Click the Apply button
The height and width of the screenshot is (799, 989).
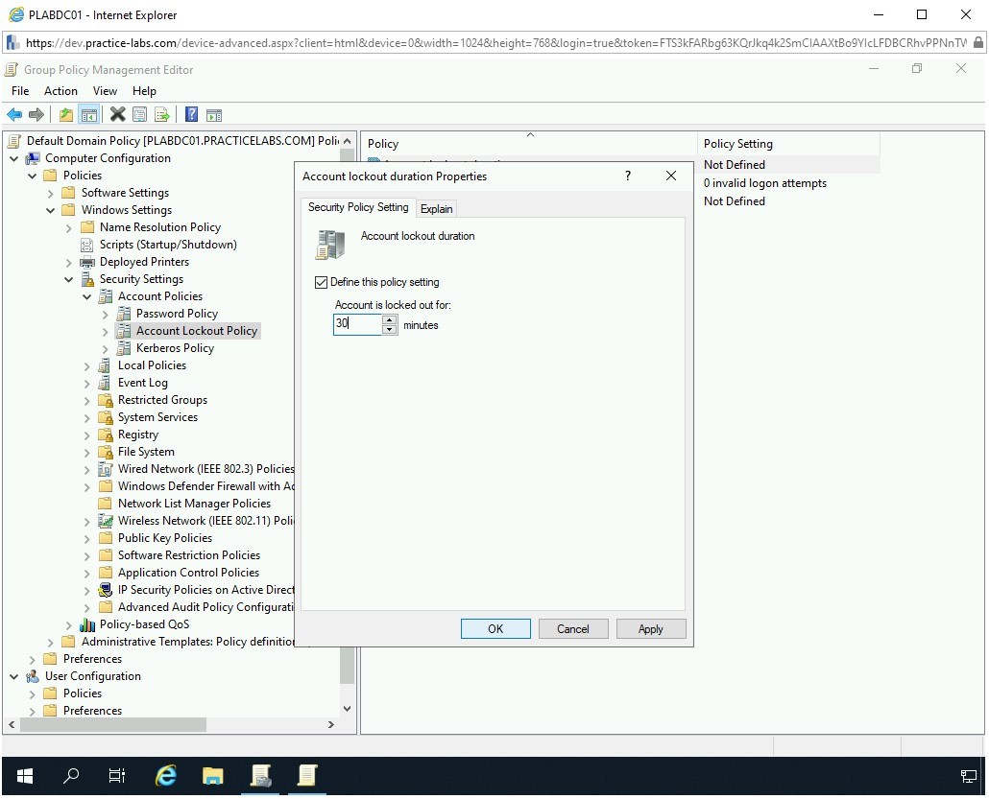point(650,629)
